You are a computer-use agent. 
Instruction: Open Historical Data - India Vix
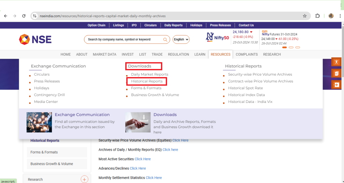point(250,102)
